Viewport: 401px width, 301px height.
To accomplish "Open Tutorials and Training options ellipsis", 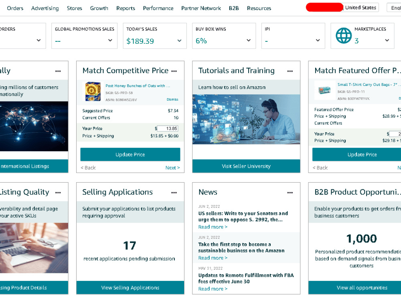I will pyautogui.click(x=290, y=71).
